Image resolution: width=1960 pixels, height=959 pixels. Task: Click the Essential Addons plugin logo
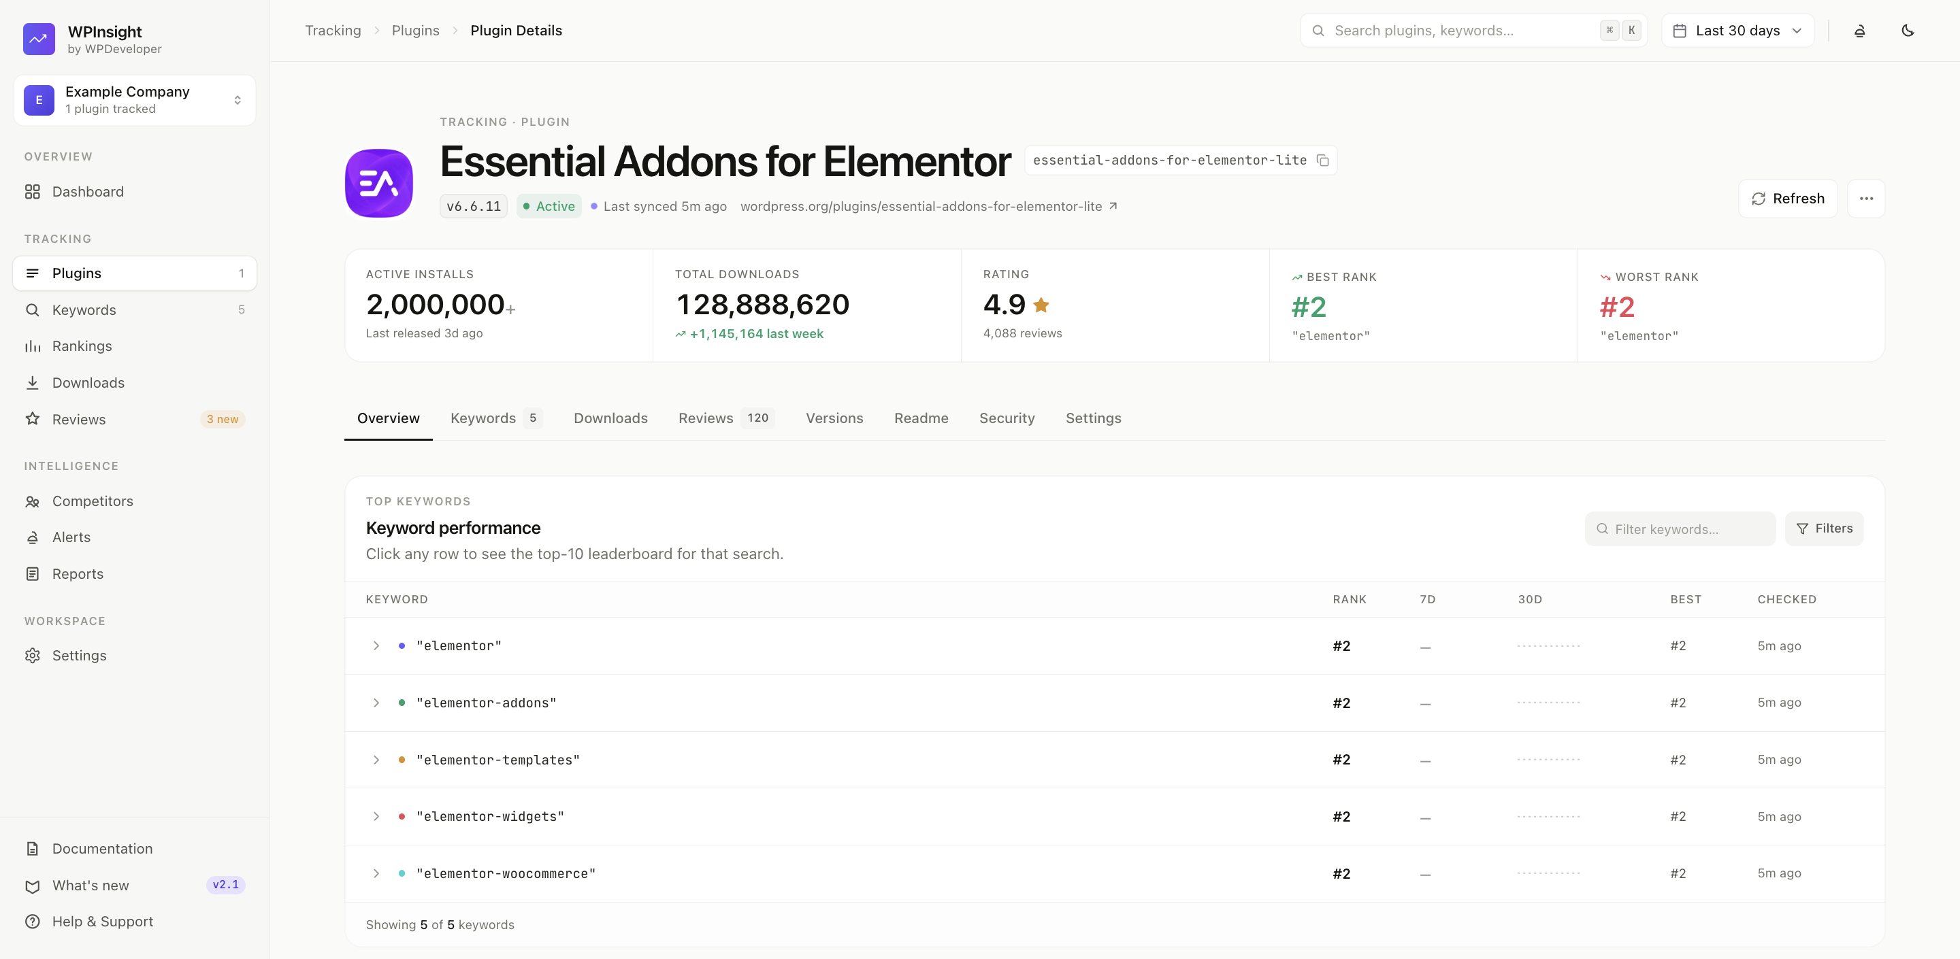[x=379, y=183]
